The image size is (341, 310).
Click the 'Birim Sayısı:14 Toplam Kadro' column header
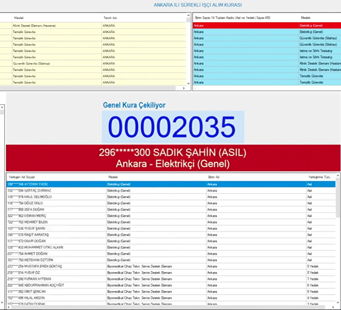(x=233, y=18)
